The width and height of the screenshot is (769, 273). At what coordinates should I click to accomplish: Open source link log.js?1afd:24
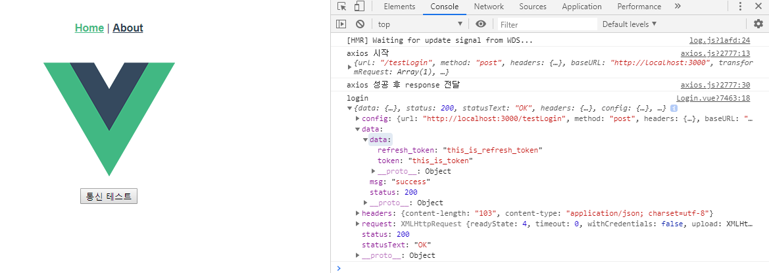coord(720,40)
